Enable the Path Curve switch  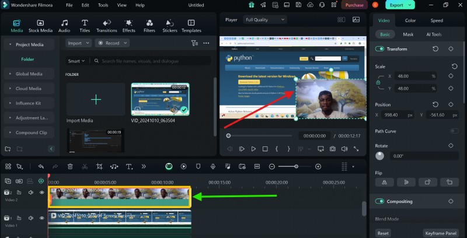point(454,131)
